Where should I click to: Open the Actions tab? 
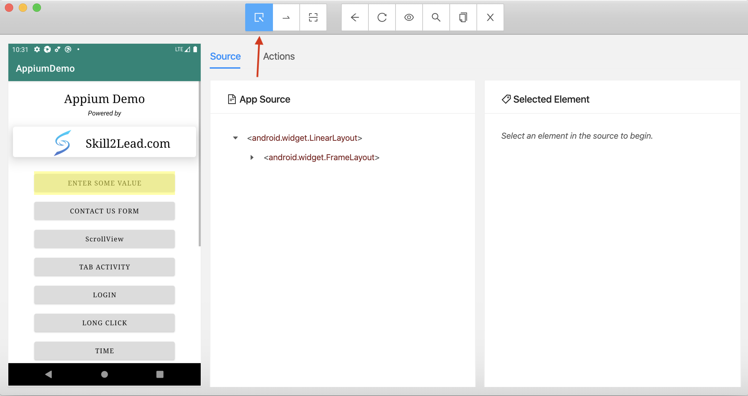pyautogui.click(x=279, y=56)
